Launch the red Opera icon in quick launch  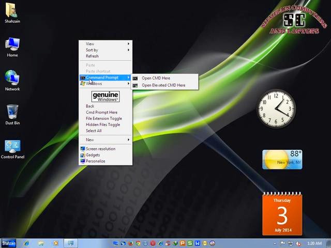153,243
